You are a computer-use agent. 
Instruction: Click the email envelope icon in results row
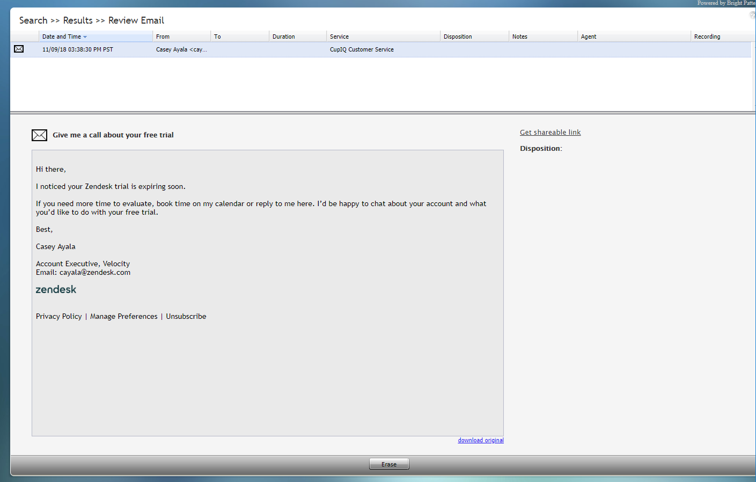pos(19,49)
